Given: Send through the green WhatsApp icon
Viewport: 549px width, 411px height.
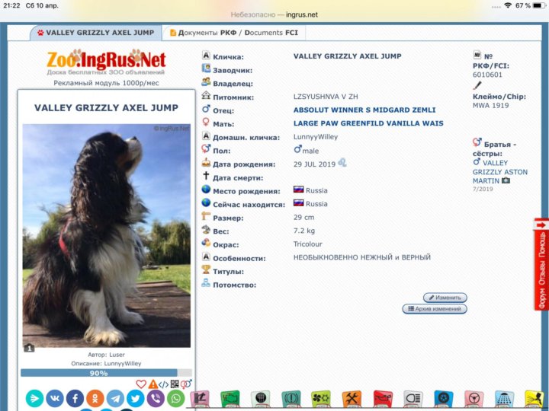Looking at the screenshot, I should (176, 398).
